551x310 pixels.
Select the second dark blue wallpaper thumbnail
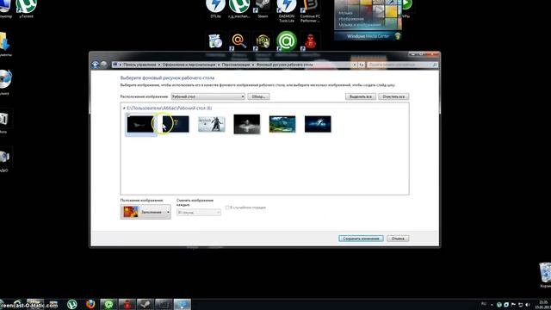(176, 124)
